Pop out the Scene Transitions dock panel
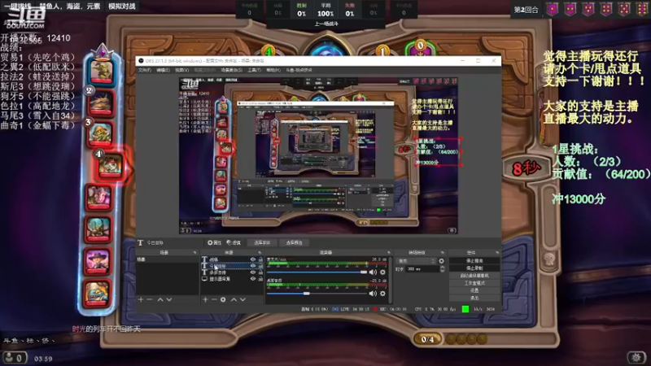651x366 pixels. pos(443,252)
